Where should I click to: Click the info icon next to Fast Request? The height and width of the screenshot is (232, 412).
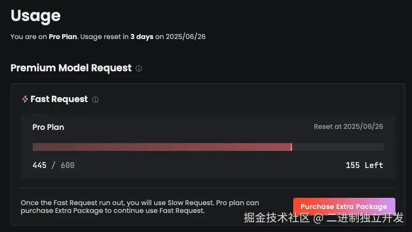(95, 100)
